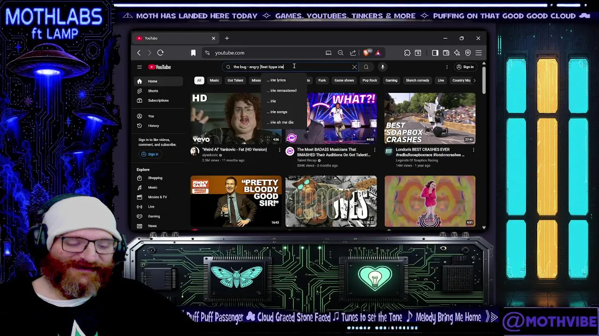This screenshot has width=599, height=336.
Task: Clear the search box with X
Action: [354, 67]
